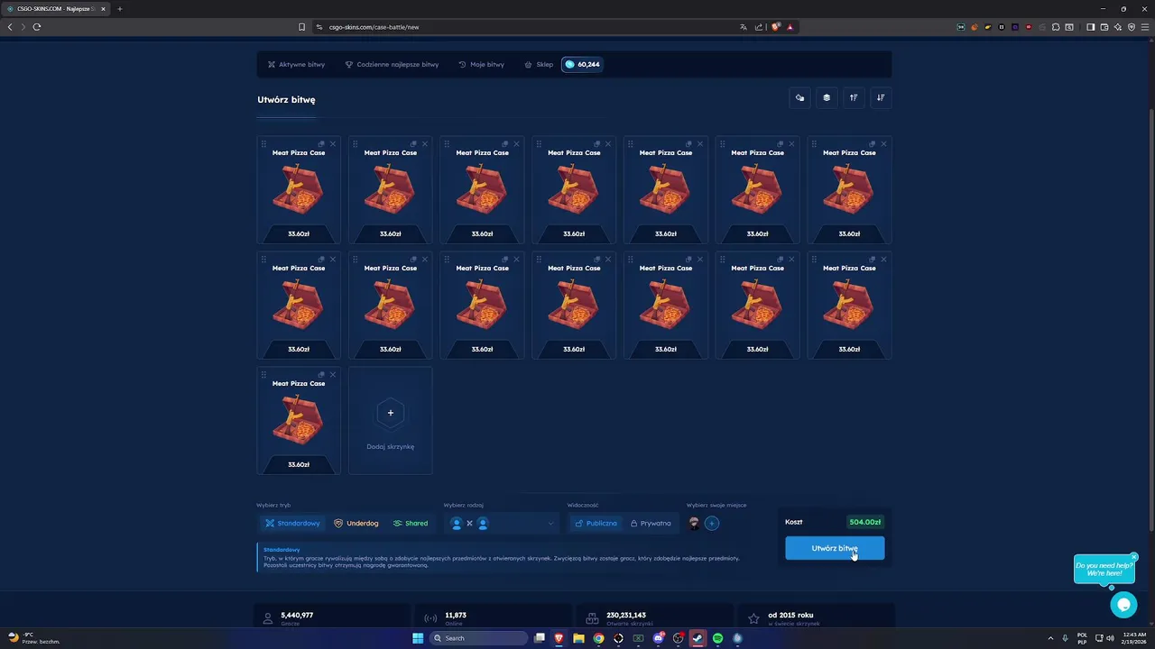Select the CSGO-SKINS.COM browser tab
This screenshot has width=1155, height=649.
coord(54,9)
